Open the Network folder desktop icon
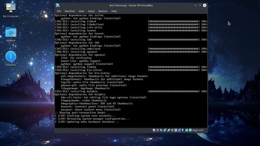The height and width of the screenshot is (146, 260). [11, 34]
